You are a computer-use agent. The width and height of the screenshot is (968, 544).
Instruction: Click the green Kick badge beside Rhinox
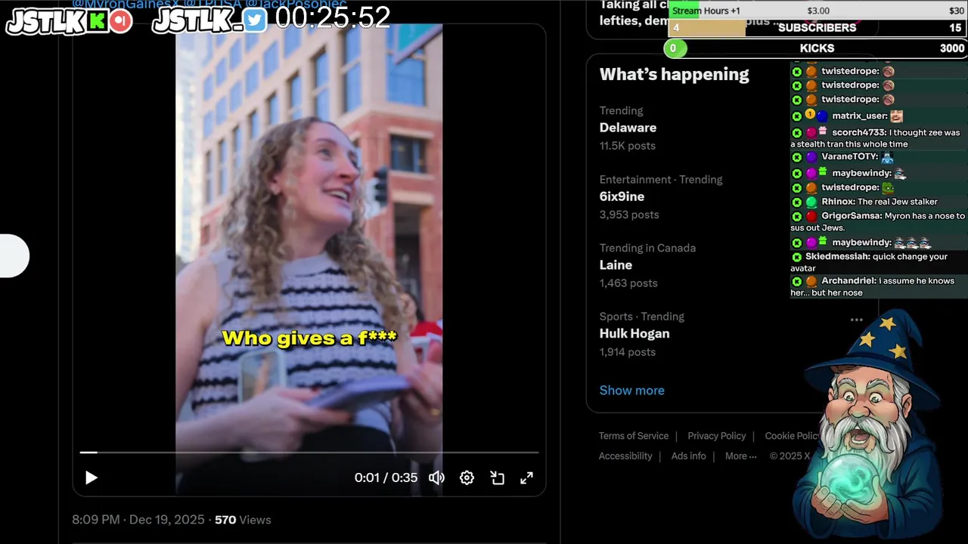796,202
